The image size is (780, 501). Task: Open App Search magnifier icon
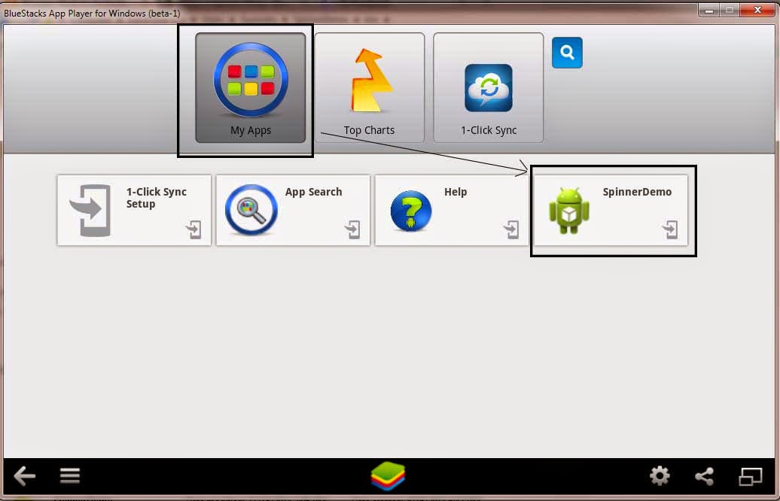pyautogui.click(x=251, y=210)
